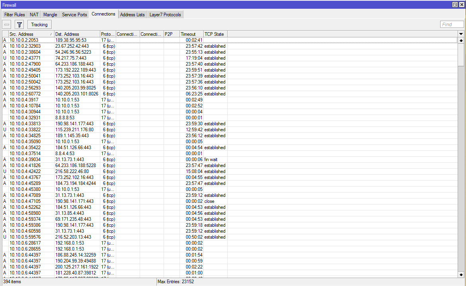
Task: Close the Firewall window
Action: (462, 4)
